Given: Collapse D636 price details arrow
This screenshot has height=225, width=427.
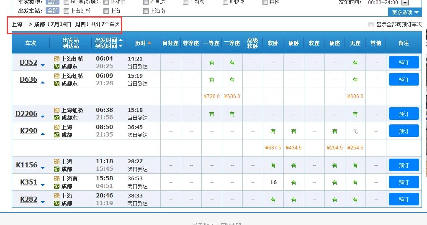Looking at the screenshot, I should pyautogui.click(x=43, y=82).
